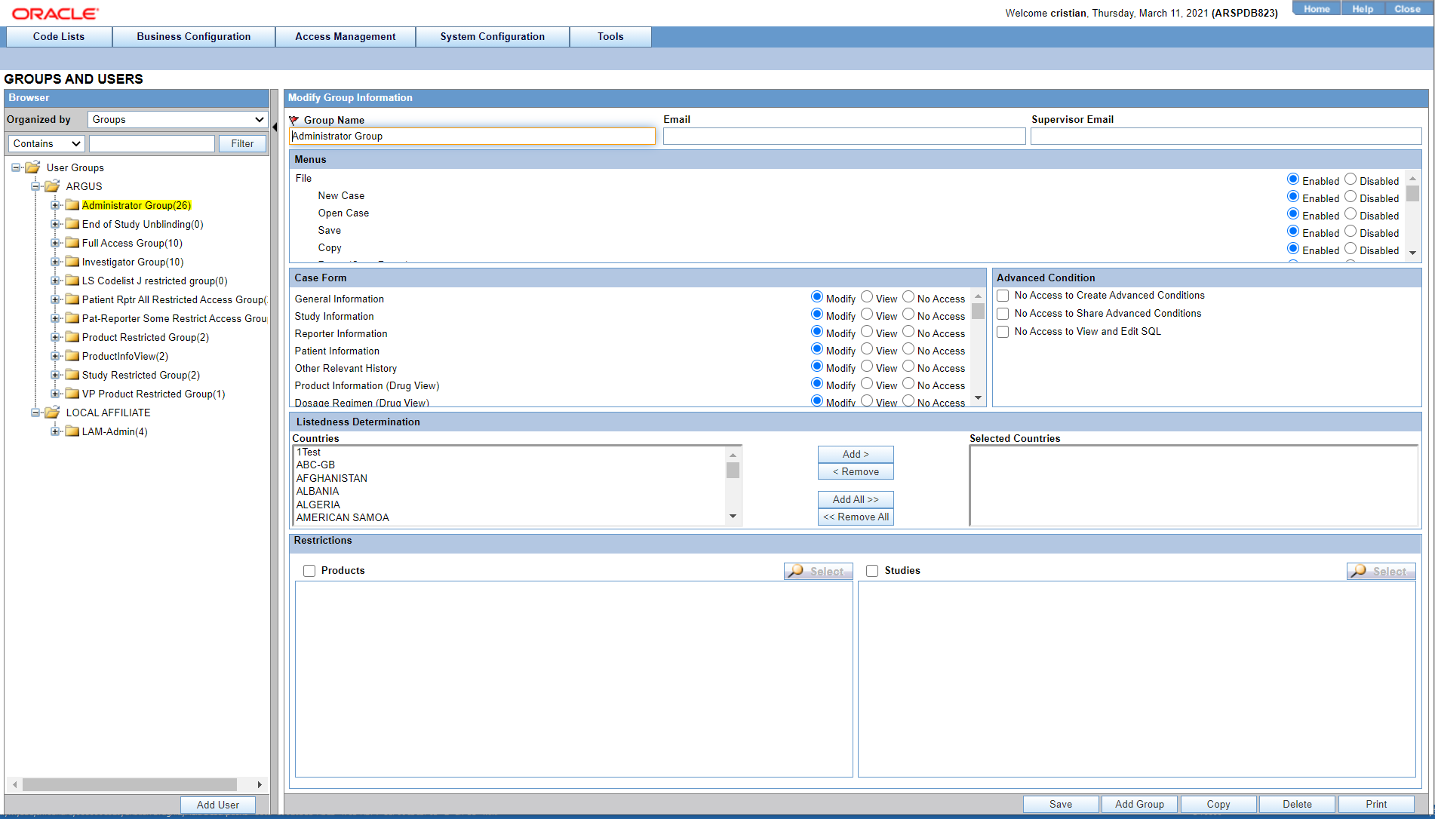Click the << Remove All button
1435x819 pixels.
(856, 517)
